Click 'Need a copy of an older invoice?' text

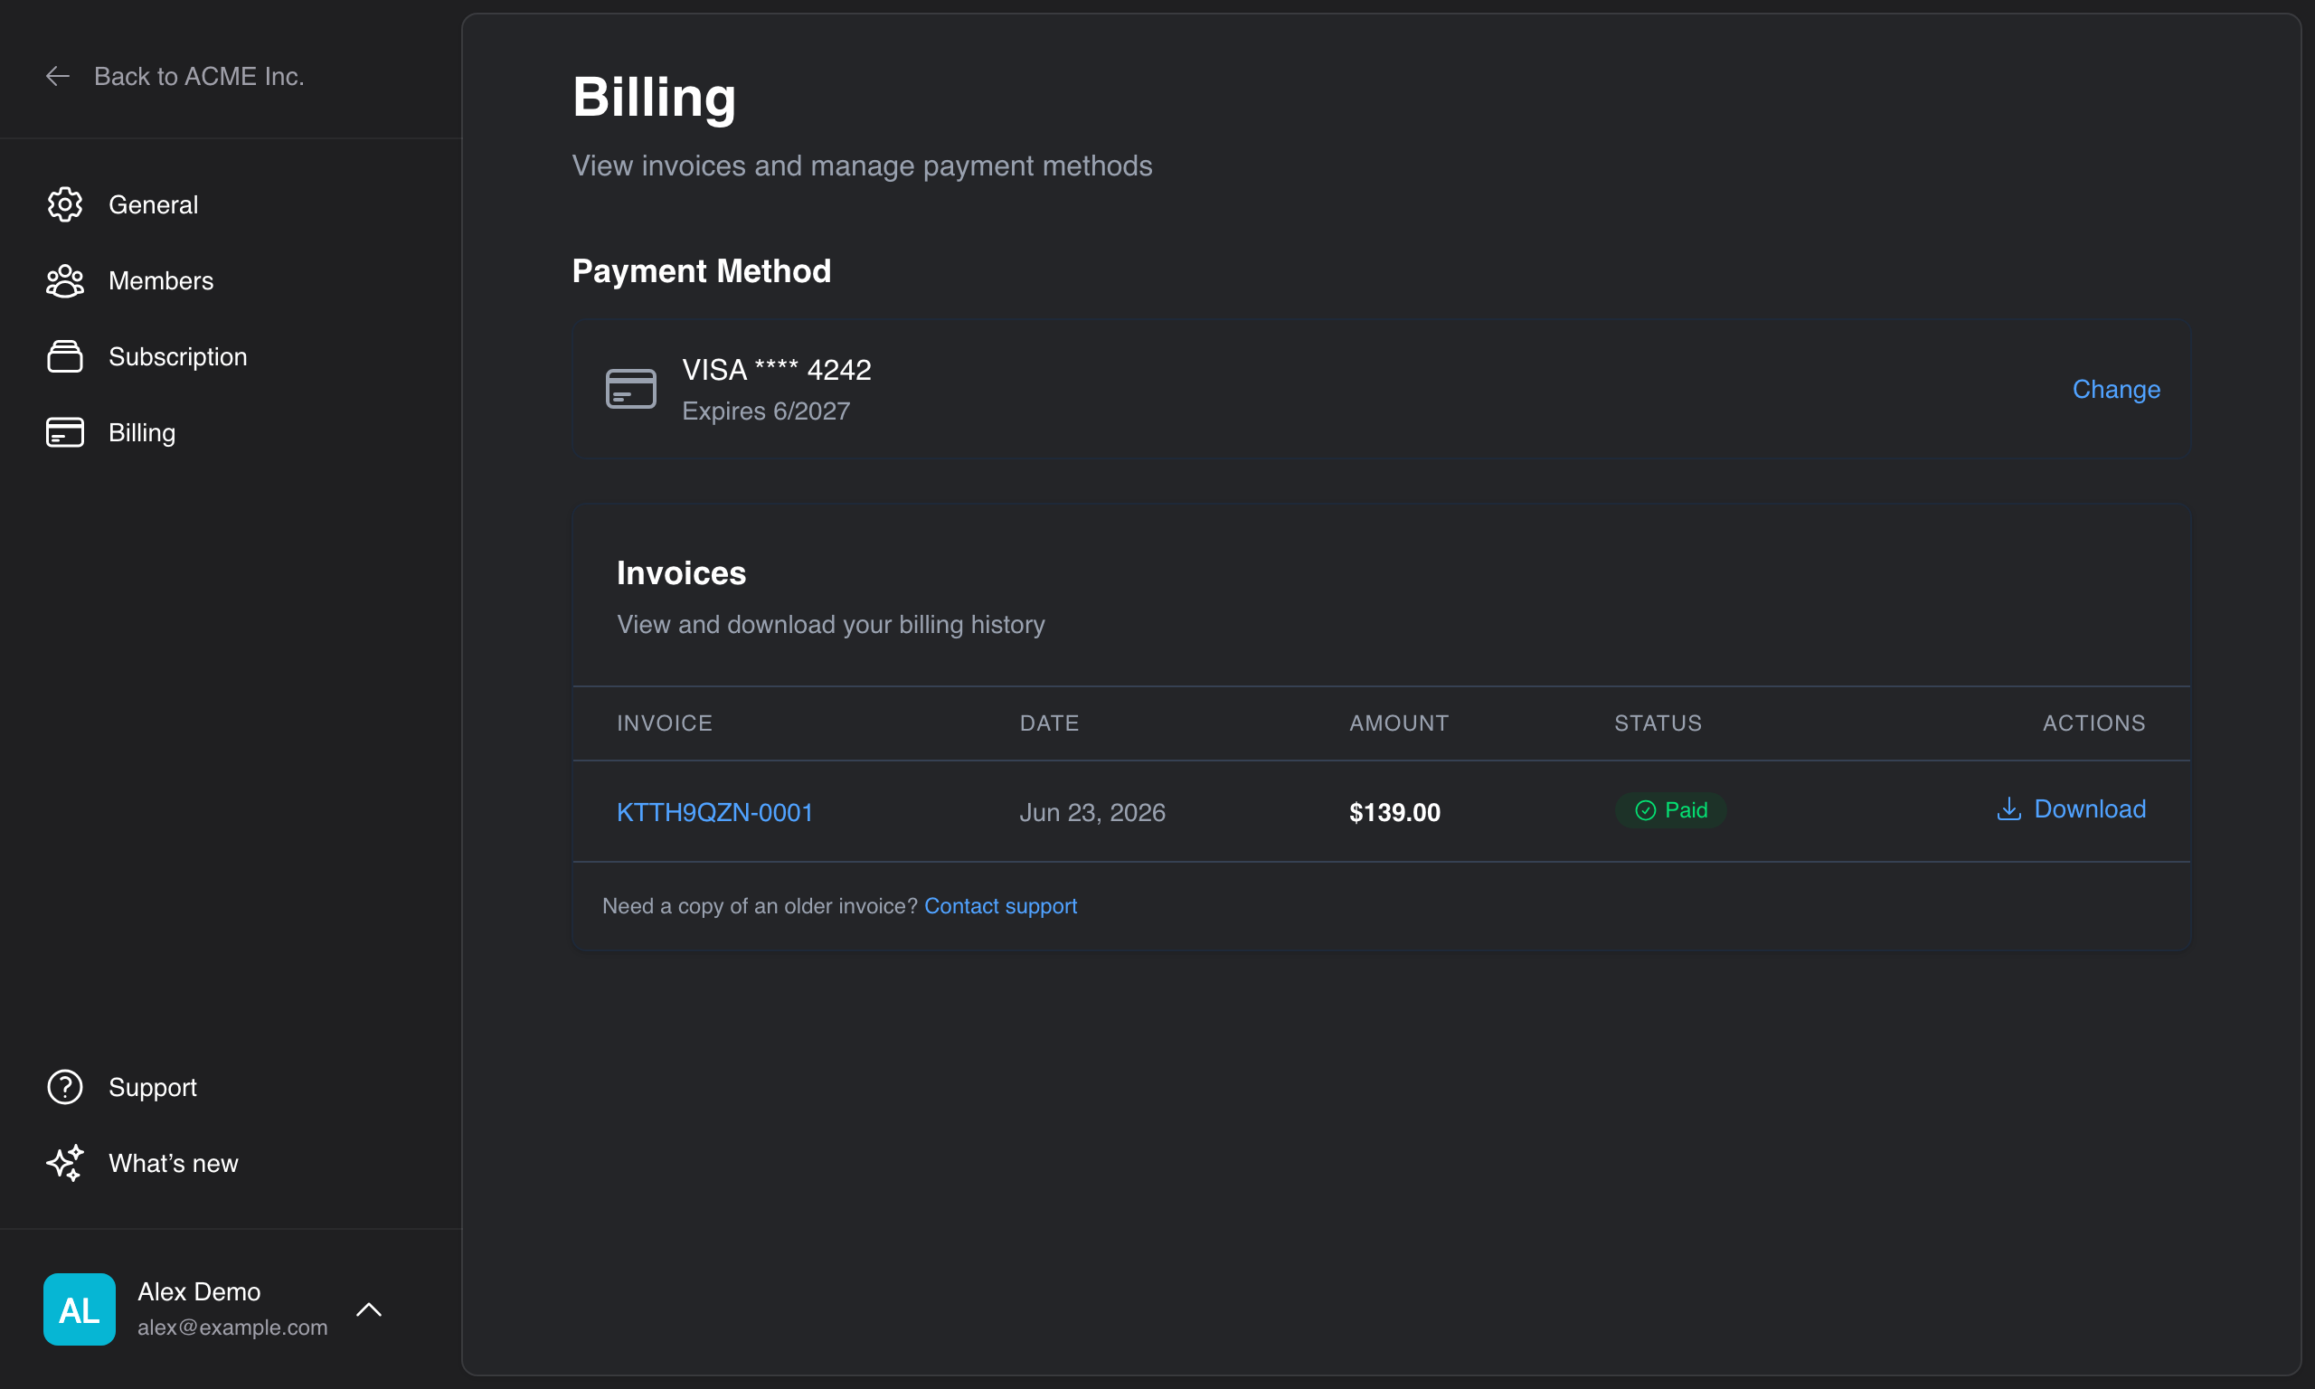pyautogui.click(x=760, y=906)
